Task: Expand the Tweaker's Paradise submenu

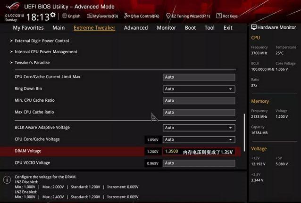Action: 32,63
